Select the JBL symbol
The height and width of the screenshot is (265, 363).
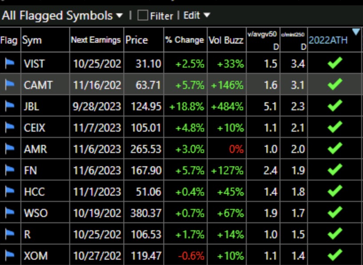click(31, 106)
